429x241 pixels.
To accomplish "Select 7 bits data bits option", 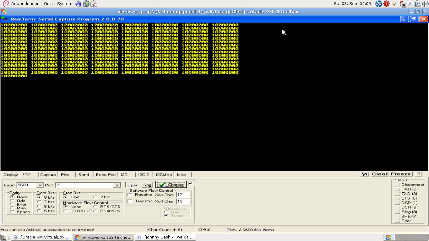I will (x=39, y=202).
